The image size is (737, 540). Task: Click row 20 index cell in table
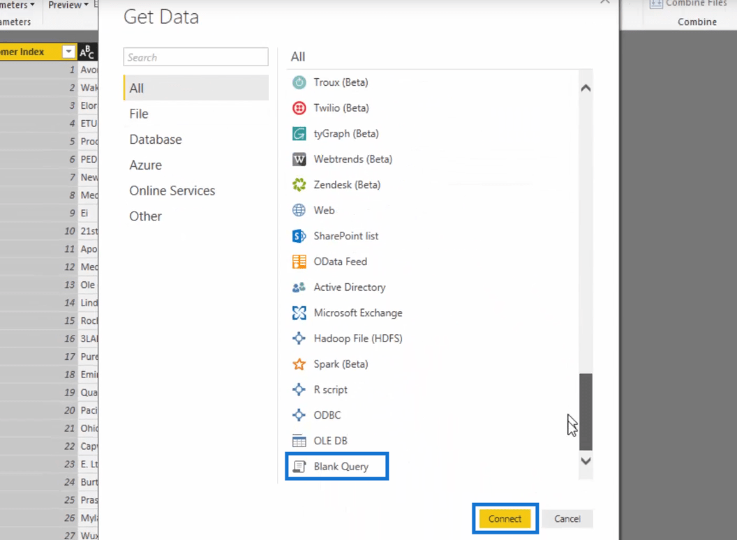point(38,410)
